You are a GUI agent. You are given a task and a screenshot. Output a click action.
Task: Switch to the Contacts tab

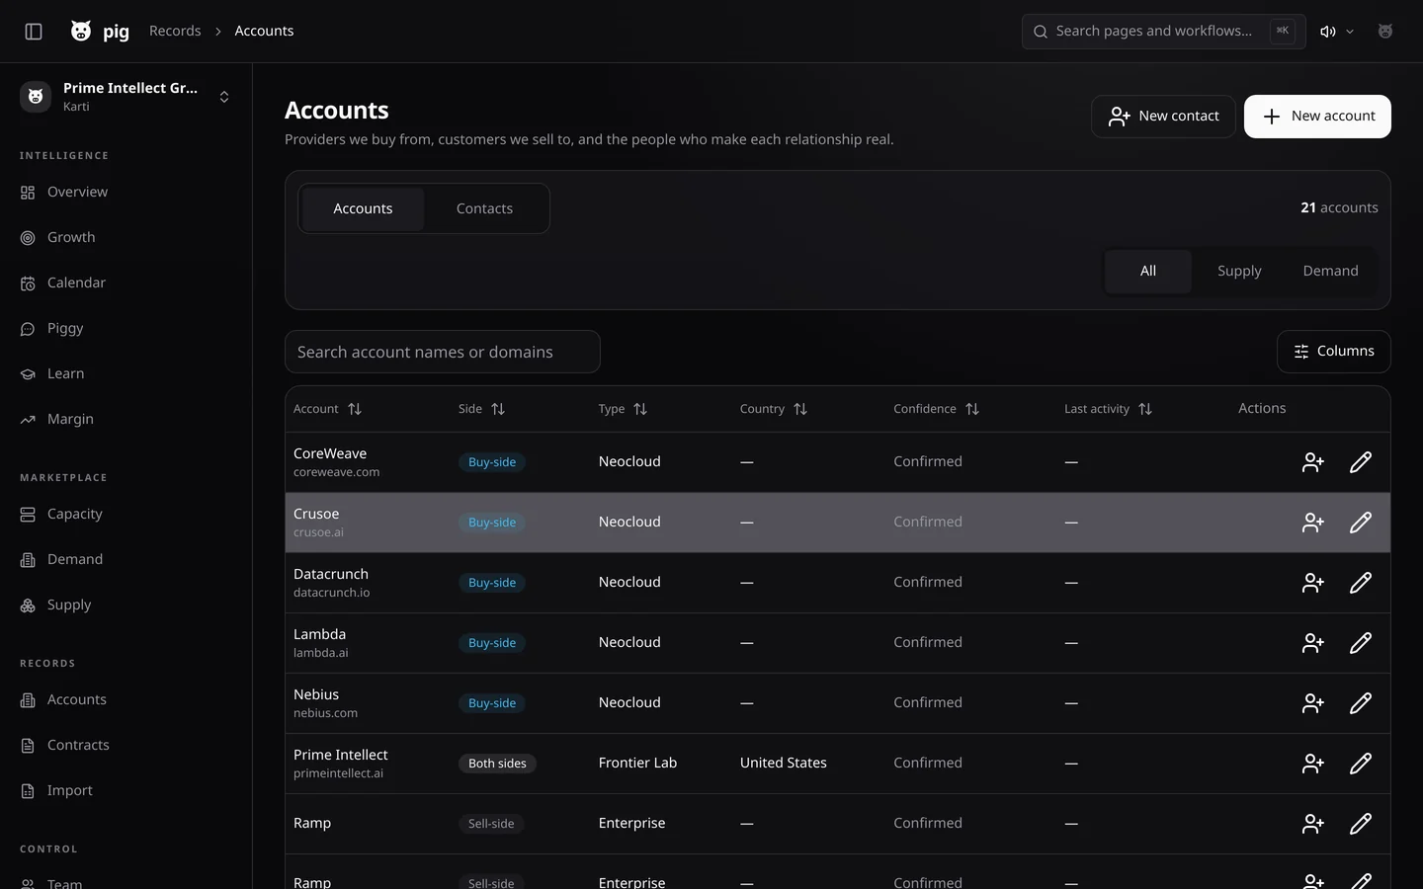484,208
